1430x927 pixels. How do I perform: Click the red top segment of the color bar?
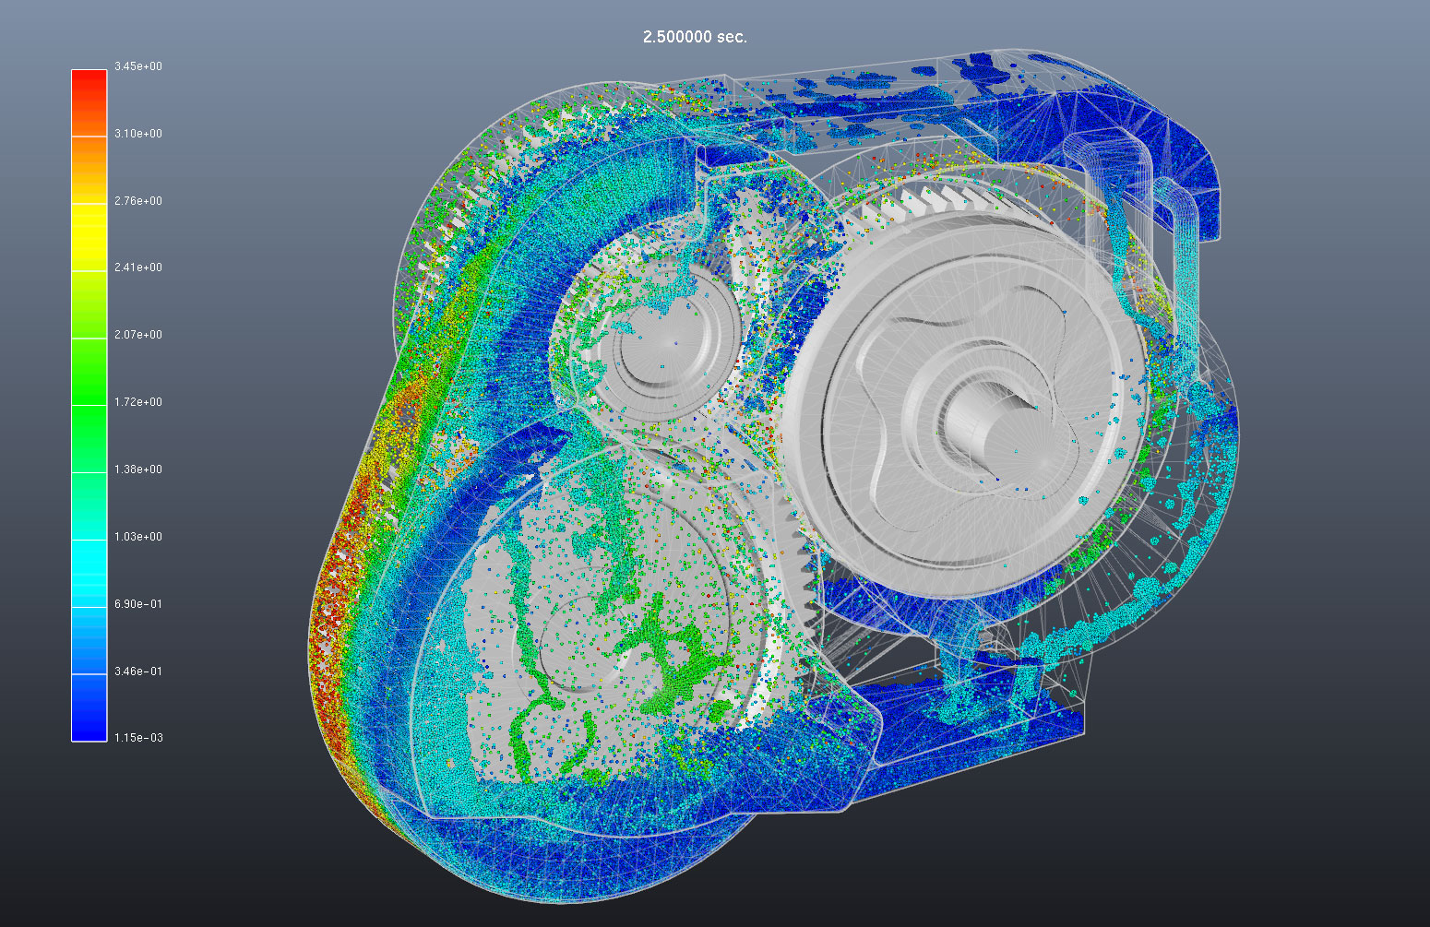(89, 103)
